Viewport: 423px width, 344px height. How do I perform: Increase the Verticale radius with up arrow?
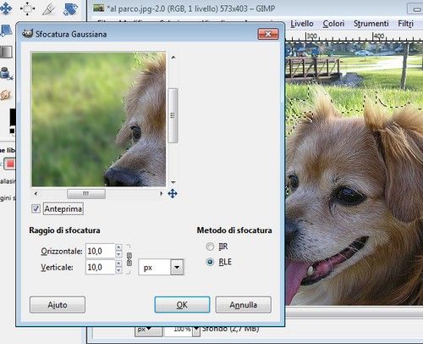pos(118,264)
